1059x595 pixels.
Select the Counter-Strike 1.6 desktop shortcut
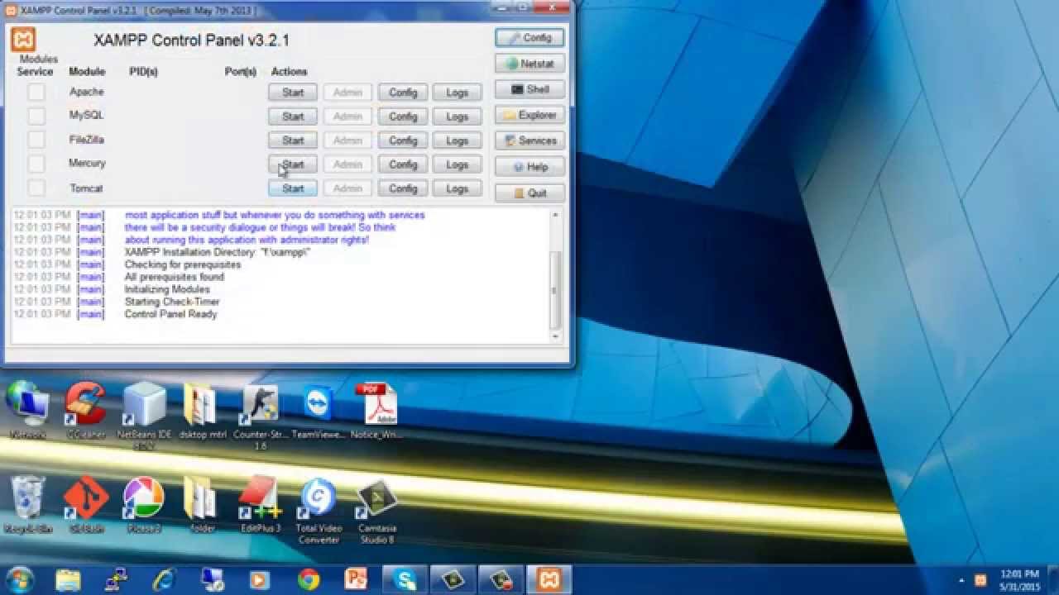click(x=261, y=416)
